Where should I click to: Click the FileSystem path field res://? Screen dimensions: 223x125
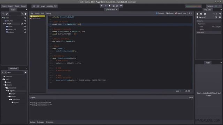click(x=15, y=73)
